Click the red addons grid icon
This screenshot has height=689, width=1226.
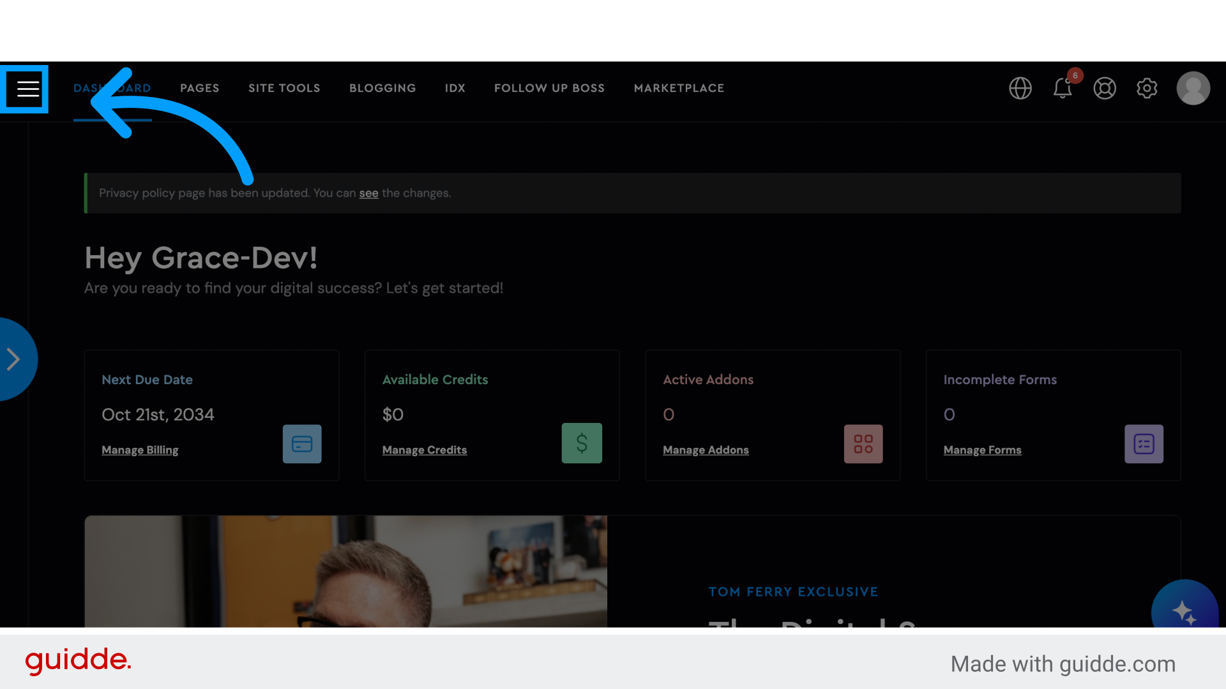863,443
